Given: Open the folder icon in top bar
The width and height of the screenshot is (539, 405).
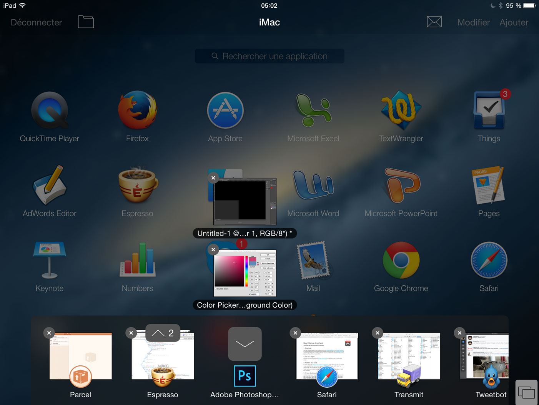Looking at the screenshot, I should tap(86, 22).
